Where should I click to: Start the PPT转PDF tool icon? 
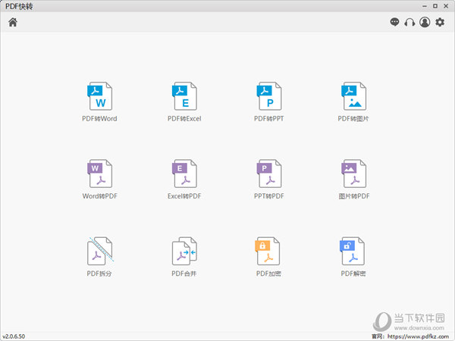click(269, 174)
